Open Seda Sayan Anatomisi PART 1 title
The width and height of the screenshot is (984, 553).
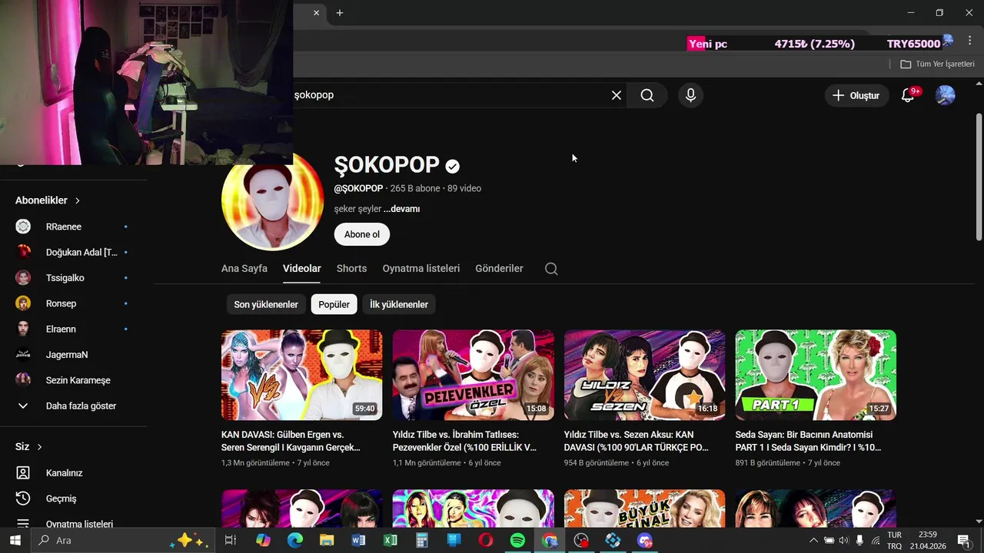click(808, 441)
